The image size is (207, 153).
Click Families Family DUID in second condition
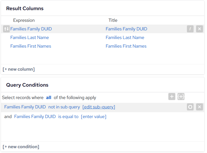tap(35, 117)
